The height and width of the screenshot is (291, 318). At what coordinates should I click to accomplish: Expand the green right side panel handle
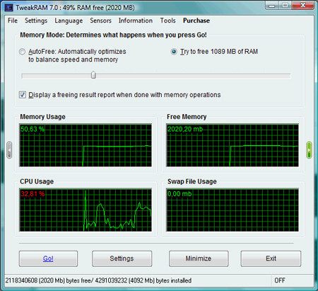click(x=309, y=150)
